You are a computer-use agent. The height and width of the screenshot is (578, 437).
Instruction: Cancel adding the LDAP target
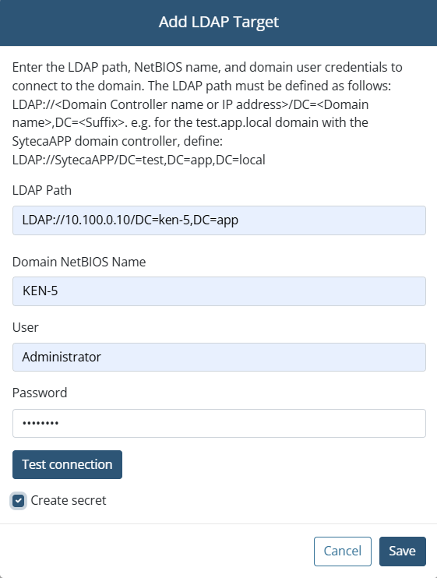[342, 551]
